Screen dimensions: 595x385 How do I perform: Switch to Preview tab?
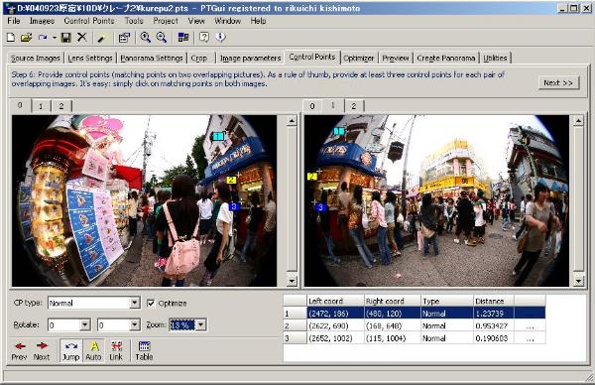396,59
